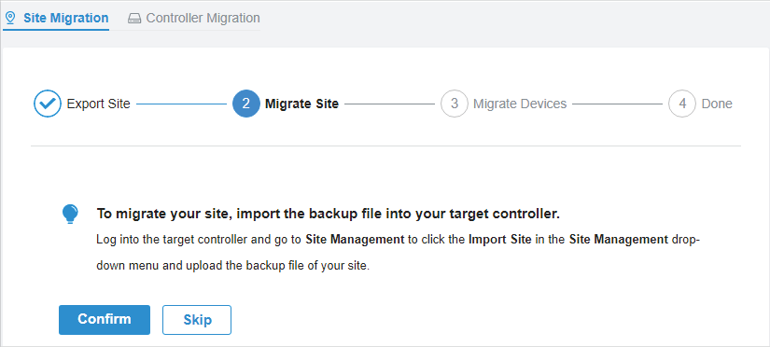Click the Done step label

point(717,104)
